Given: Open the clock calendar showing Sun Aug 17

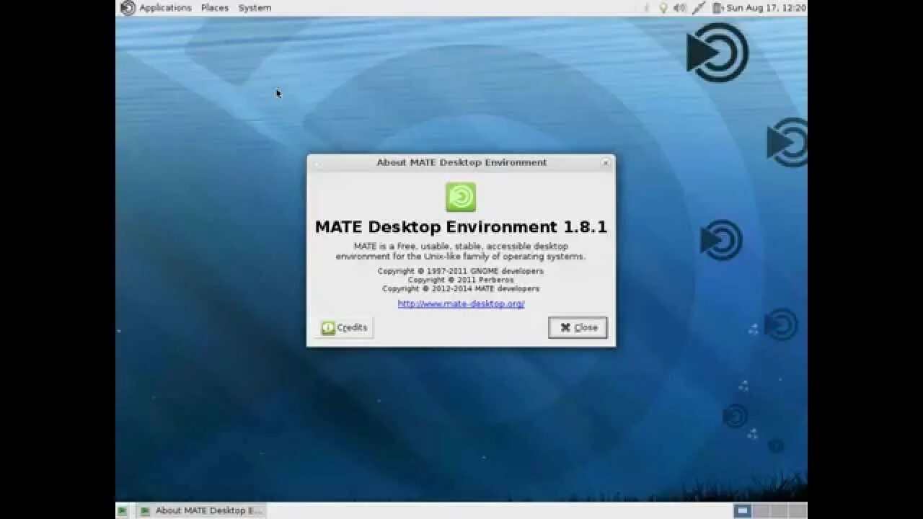Looking at the screenshot, I should (x=766, y=8).
